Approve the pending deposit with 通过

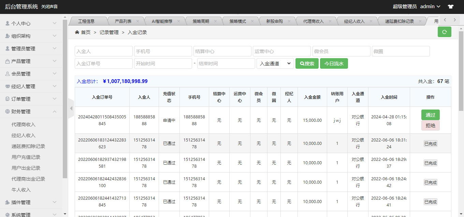[x=430, y=115]
